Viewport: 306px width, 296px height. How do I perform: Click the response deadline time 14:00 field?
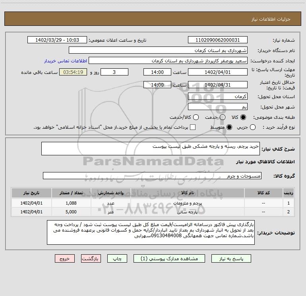(157, 72)
